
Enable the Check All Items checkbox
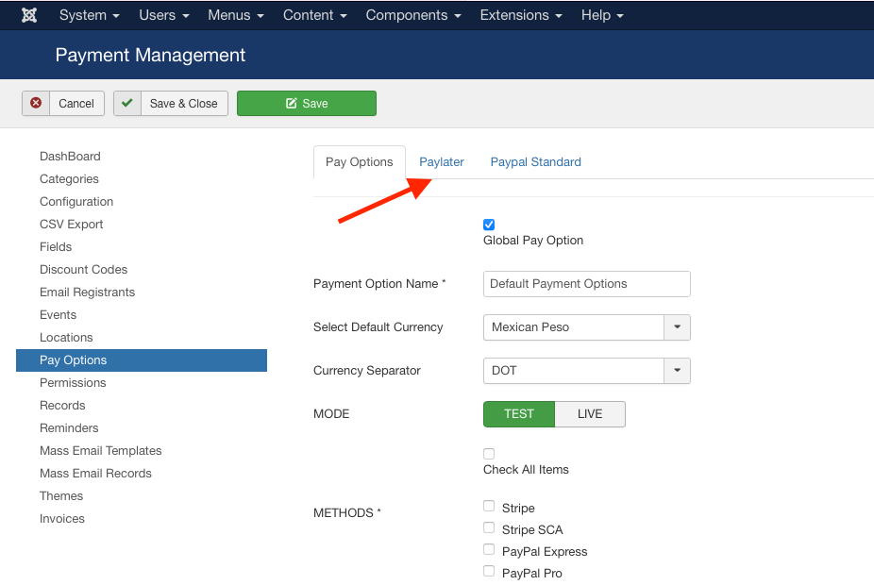[x=489, y=454]
